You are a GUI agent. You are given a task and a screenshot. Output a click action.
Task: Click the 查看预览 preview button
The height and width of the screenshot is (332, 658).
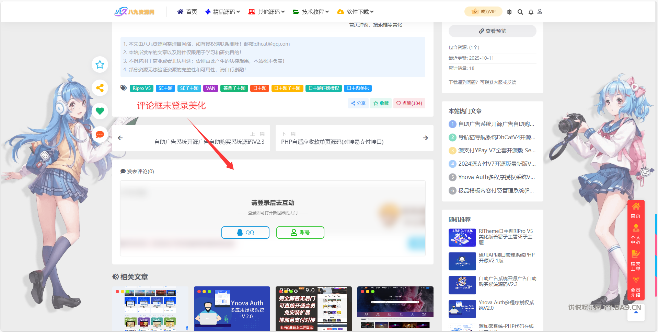pos(492,31)
